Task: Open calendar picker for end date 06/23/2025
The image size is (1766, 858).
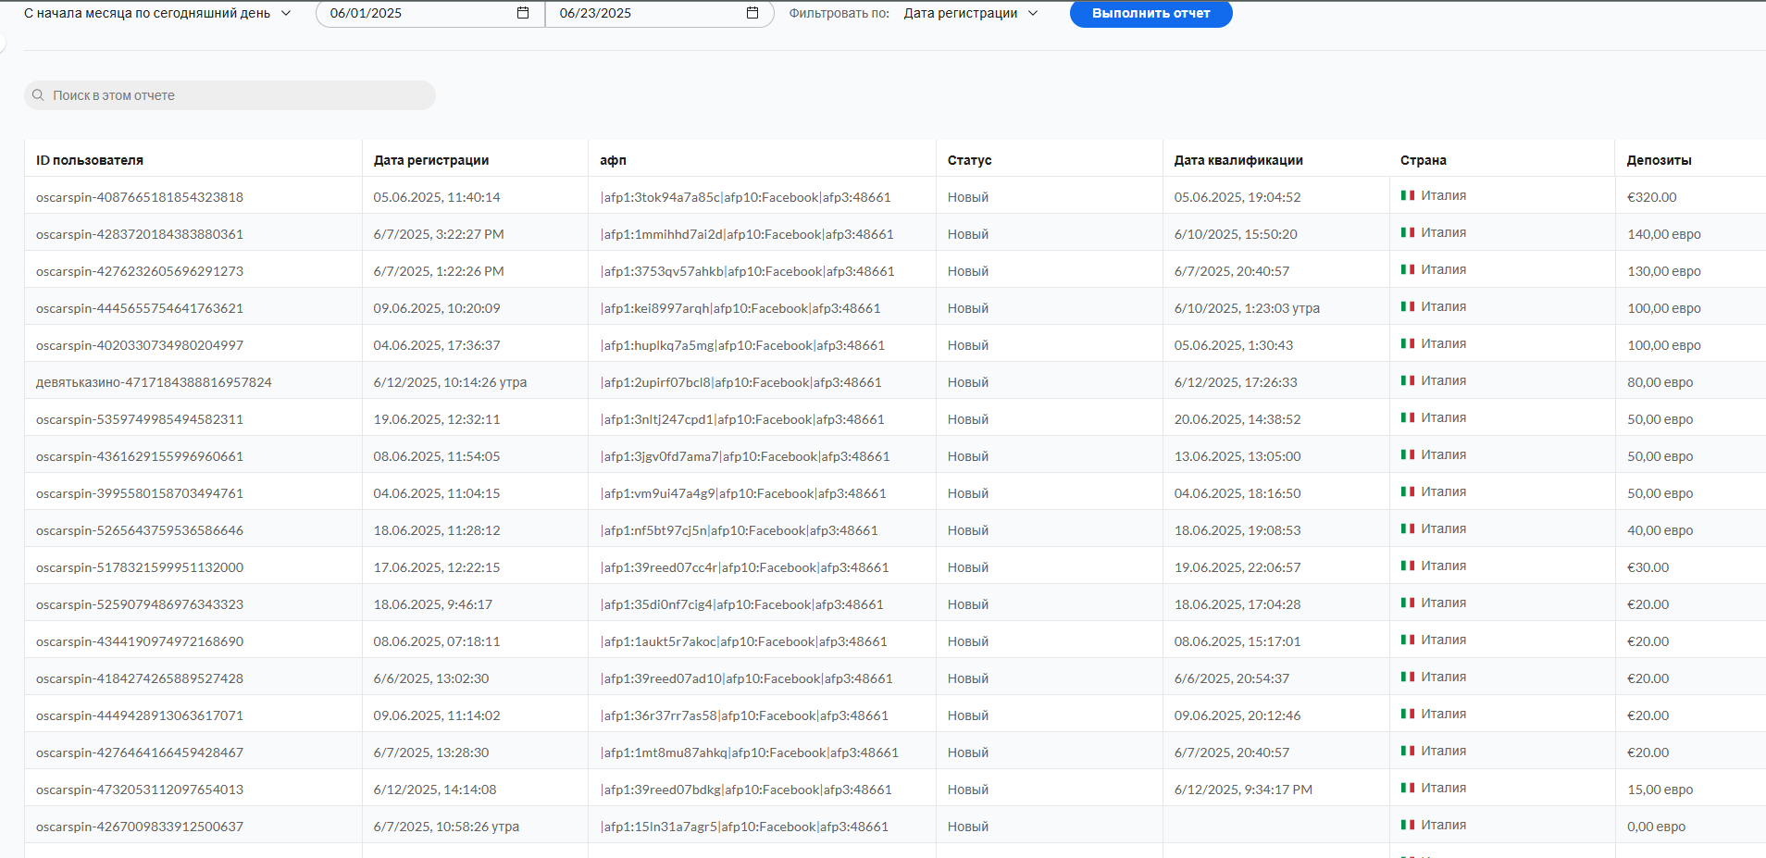Action: click(x=752, y=13)
